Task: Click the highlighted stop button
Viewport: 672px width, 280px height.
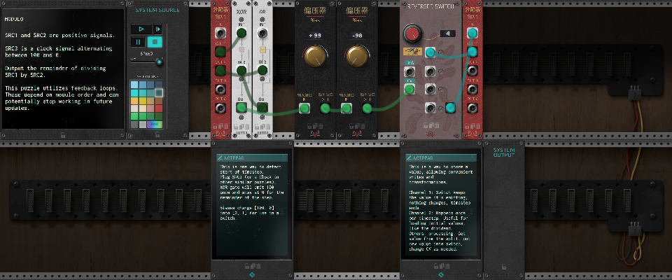Action: click(x=155, y=42)
